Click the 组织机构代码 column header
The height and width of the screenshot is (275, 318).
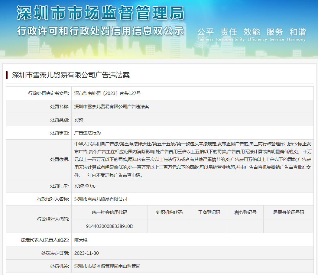click(169, 212)
